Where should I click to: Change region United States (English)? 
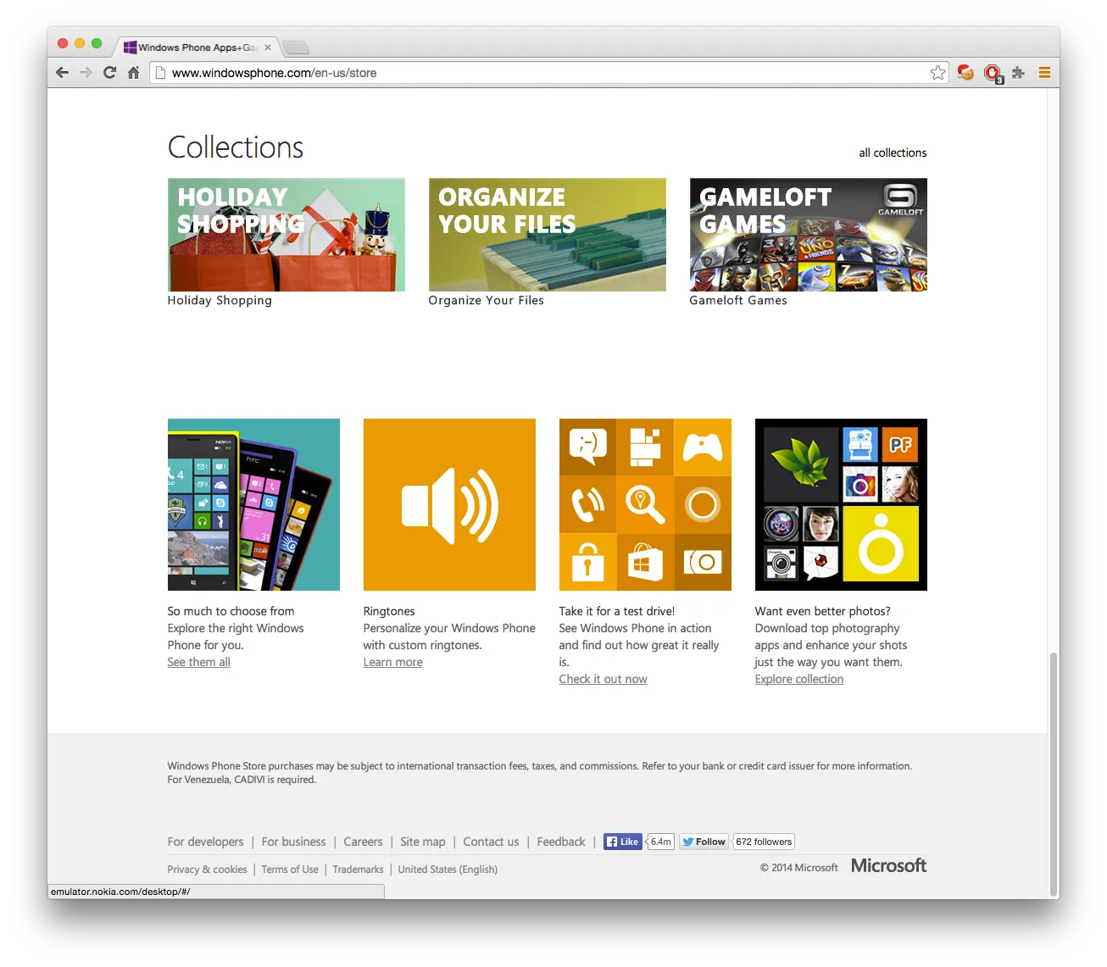pos(448,870)
